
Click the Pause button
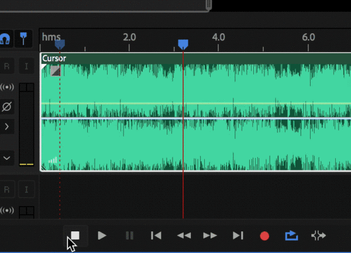[129, 235]
